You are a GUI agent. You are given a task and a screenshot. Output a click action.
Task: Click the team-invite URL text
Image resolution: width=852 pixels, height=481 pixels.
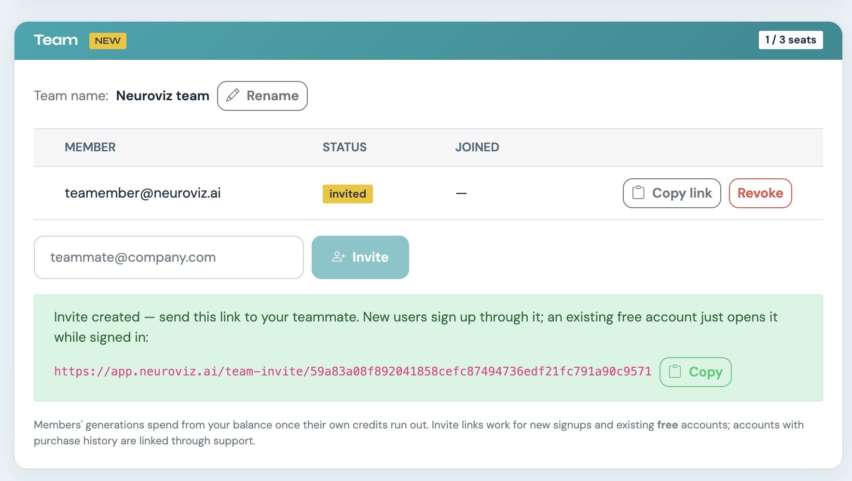(x=353, y=372)
